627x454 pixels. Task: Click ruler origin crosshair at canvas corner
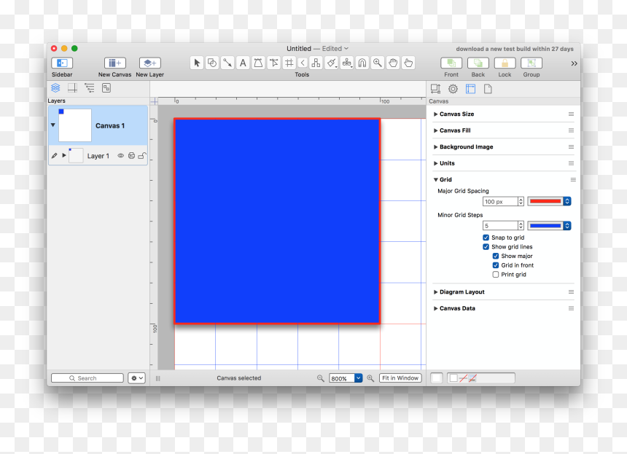tap(154, 101)
